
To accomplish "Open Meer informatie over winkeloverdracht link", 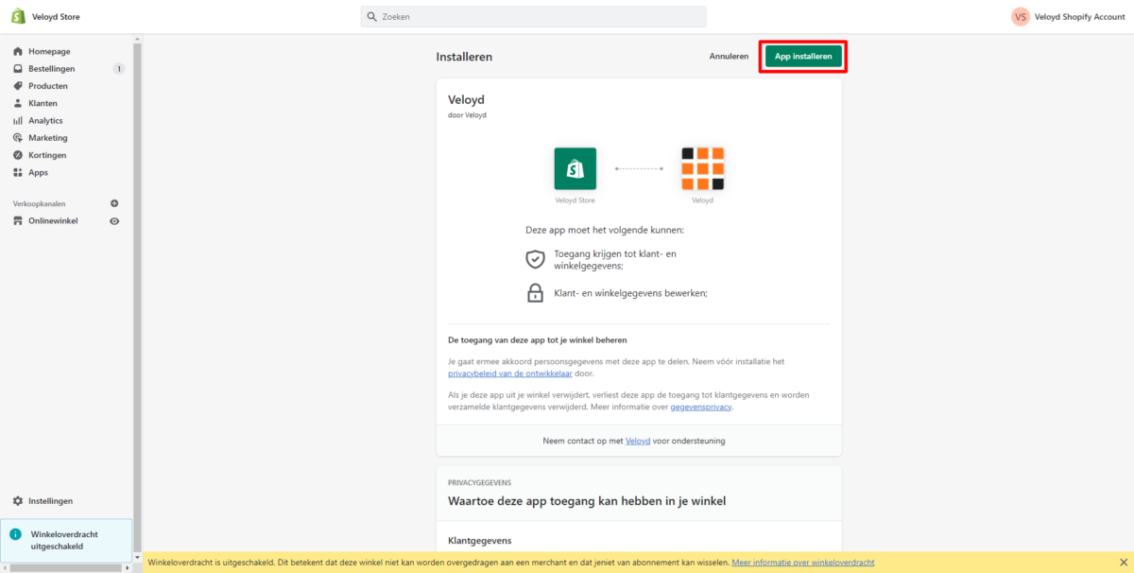I will 802,563.
